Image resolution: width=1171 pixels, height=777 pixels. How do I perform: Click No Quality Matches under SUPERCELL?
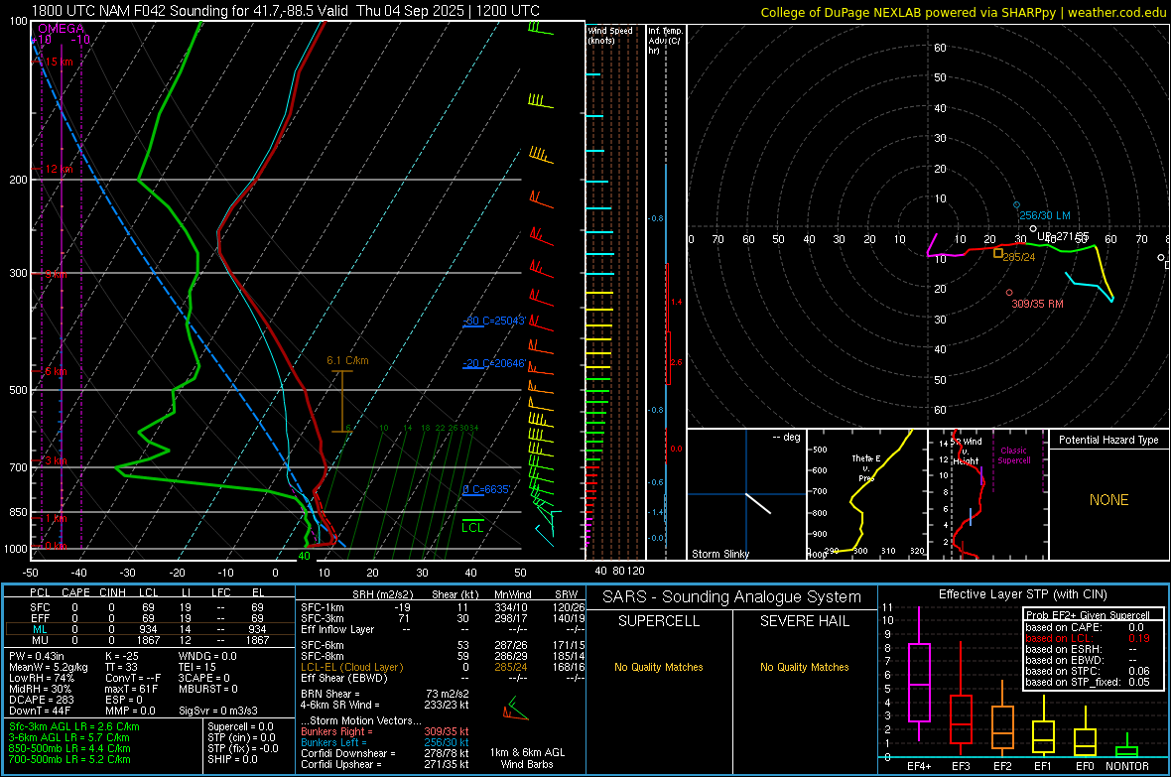point(659,667)
